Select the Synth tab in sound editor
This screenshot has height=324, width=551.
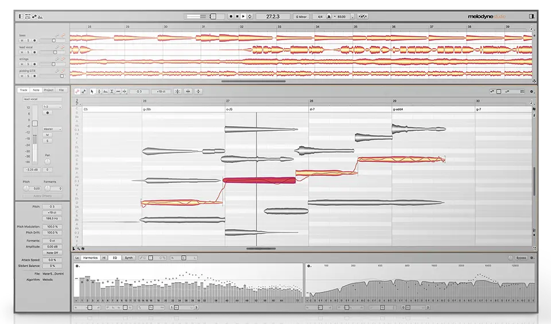[129, 258]
